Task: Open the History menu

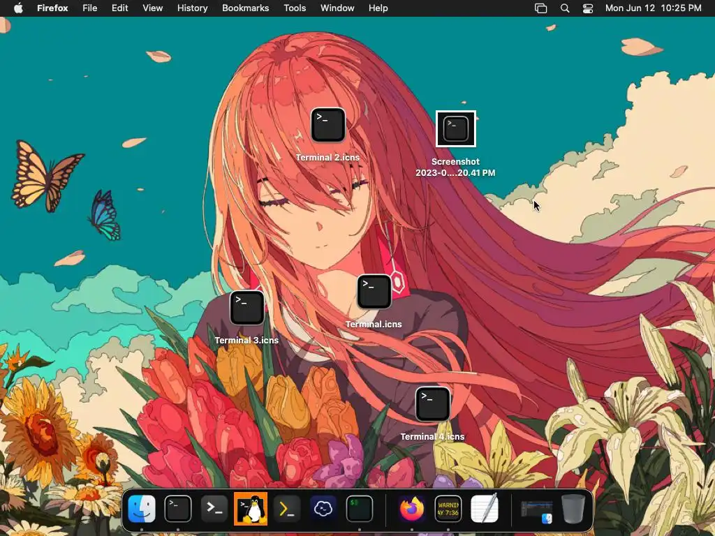Action: click(193, 8)
